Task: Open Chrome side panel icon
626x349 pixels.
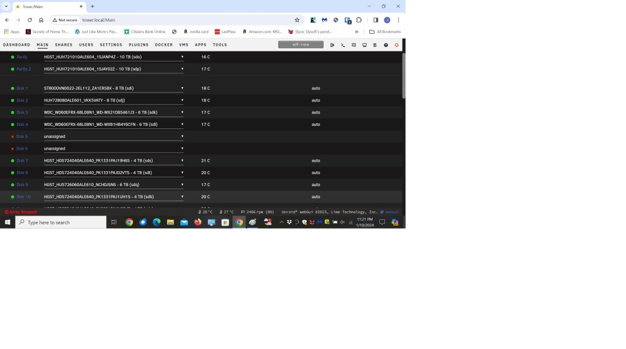Action: pyautogui.click(x=376, y=20)
